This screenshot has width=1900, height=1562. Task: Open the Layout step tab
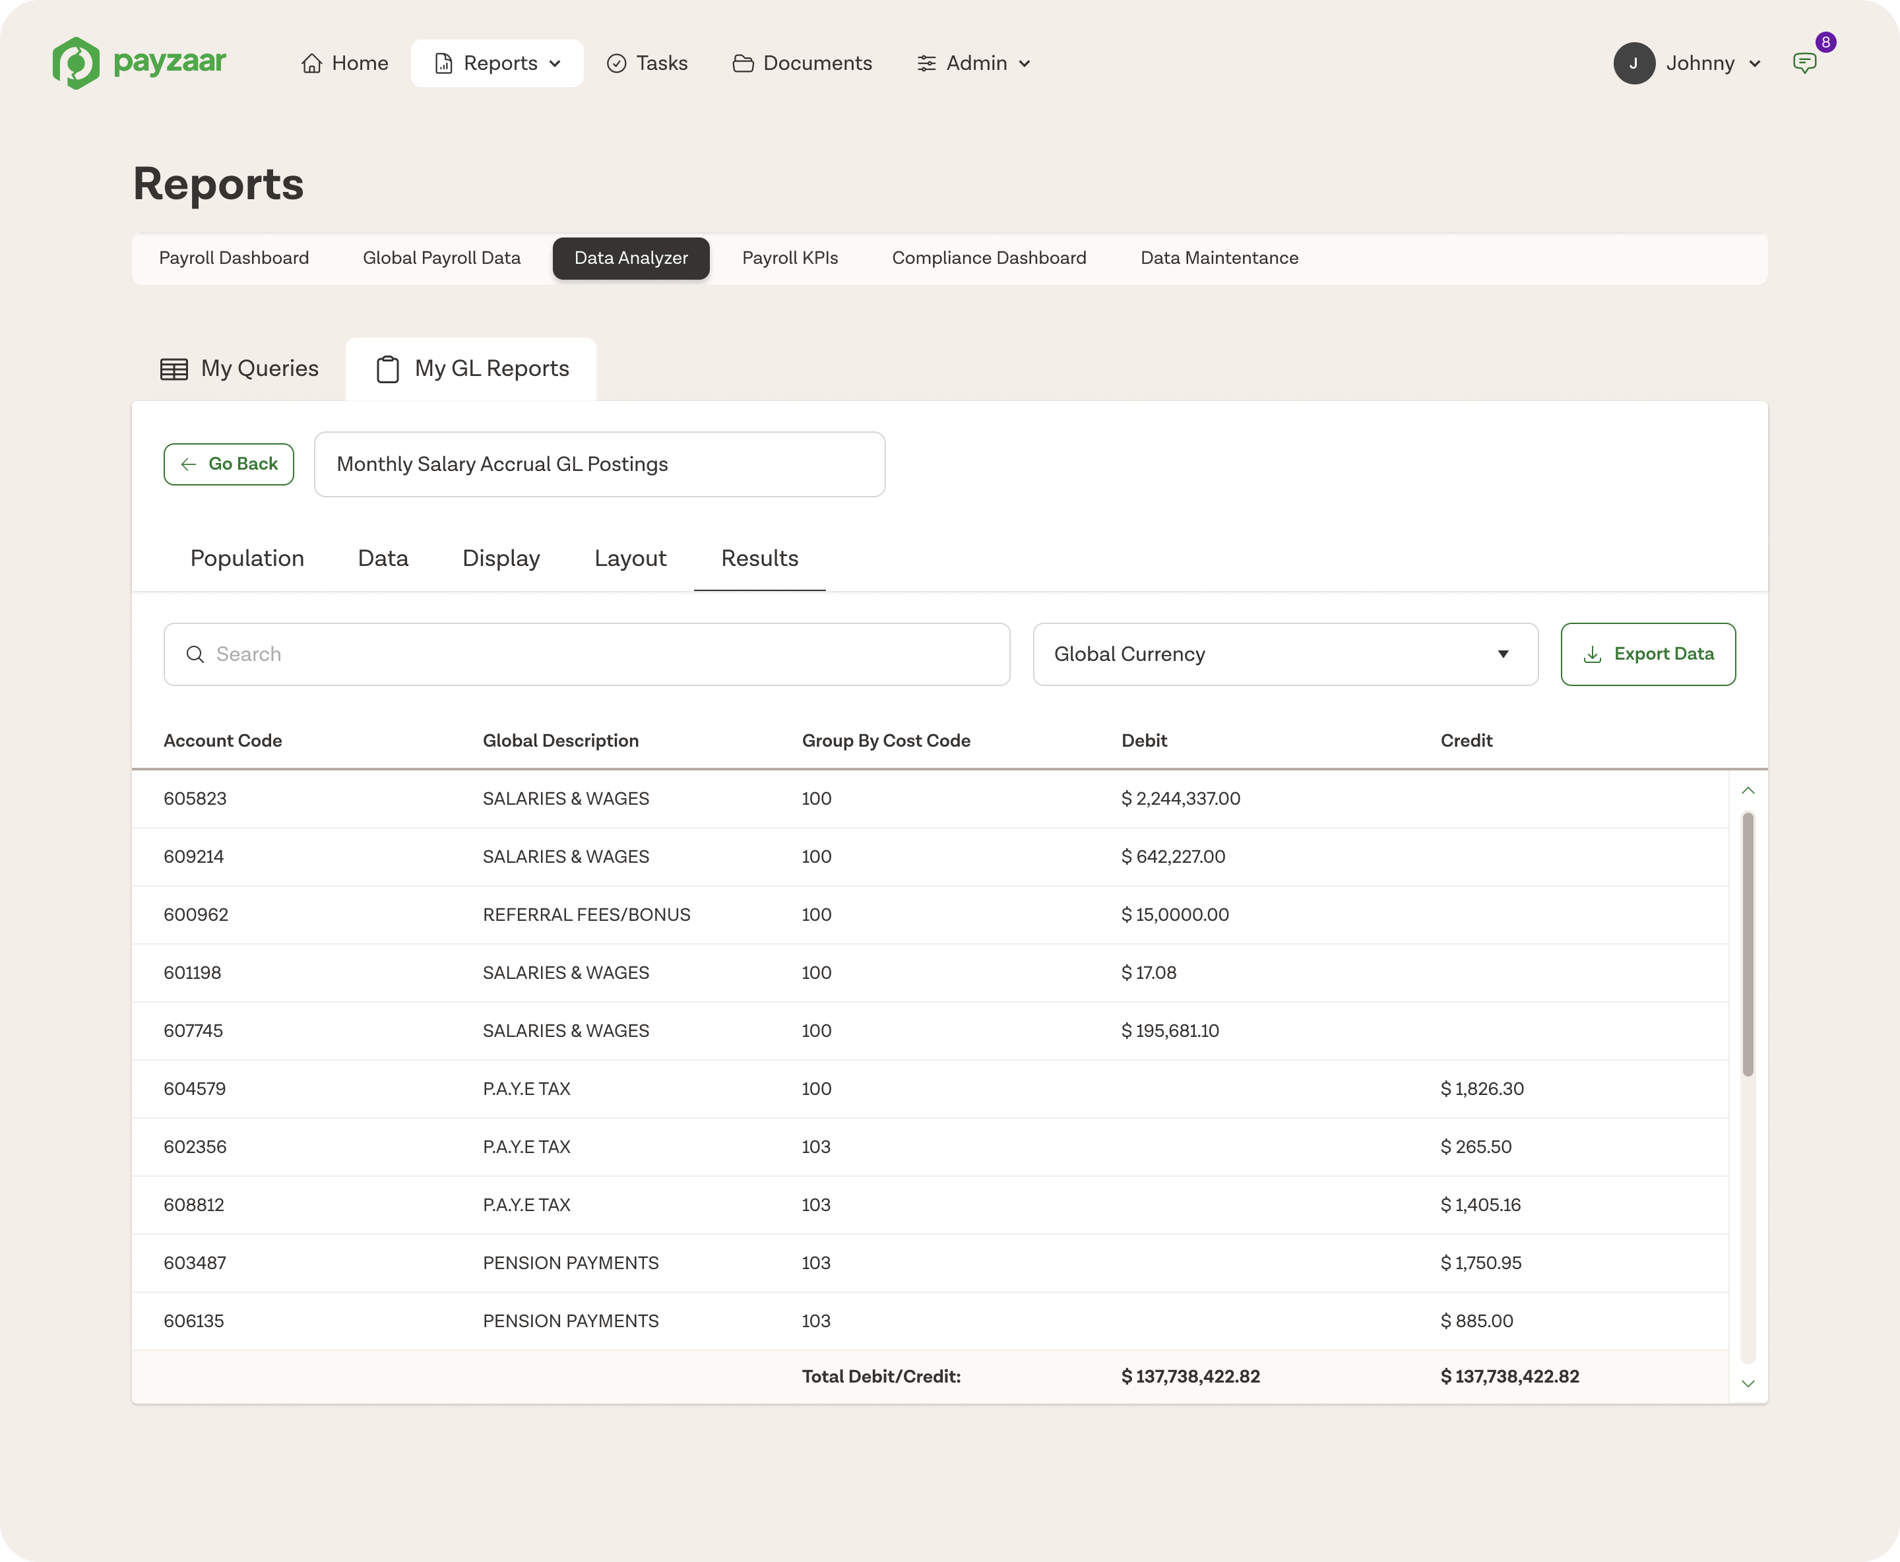click(630, 559)
